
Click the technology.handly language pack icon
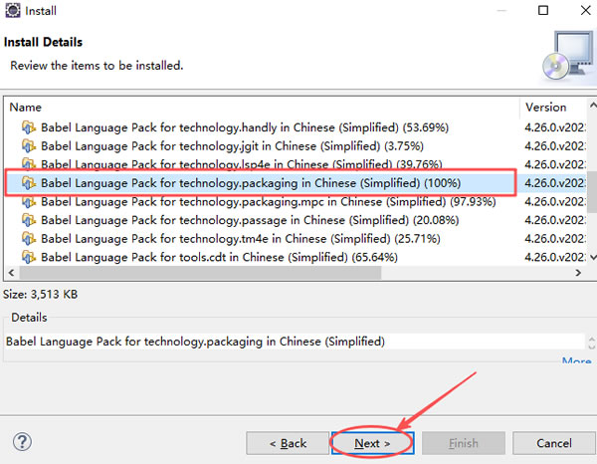(29, 127)
